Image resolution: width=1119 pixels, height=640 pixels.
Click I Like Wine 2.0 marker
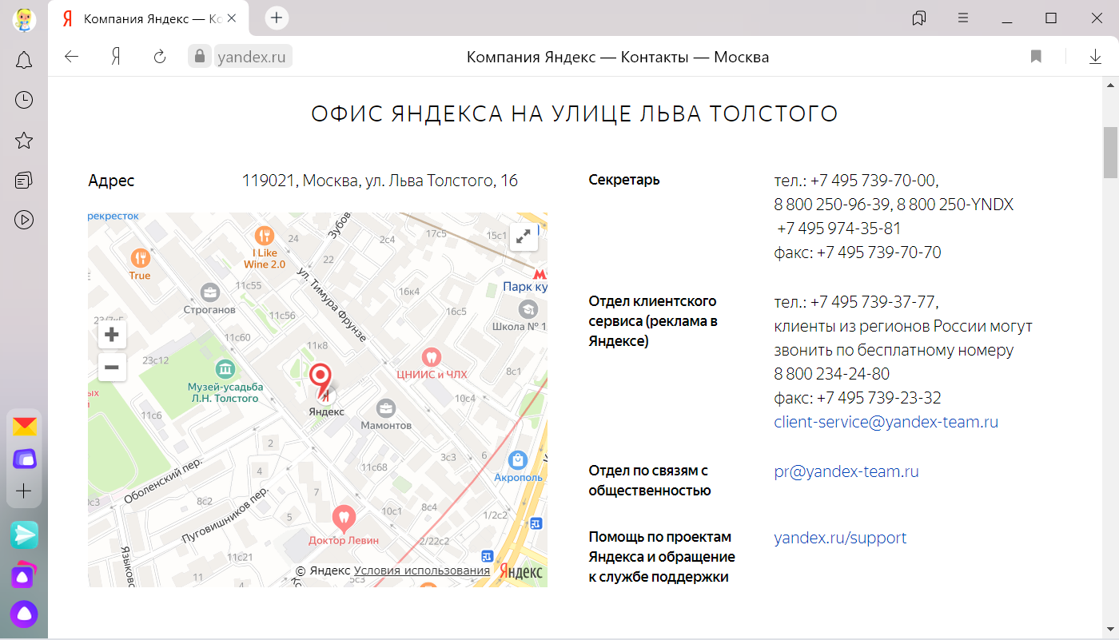(x=265, y=236)
